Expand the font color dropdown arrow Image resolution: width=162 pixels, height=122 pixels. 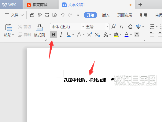tap(131, 35)
